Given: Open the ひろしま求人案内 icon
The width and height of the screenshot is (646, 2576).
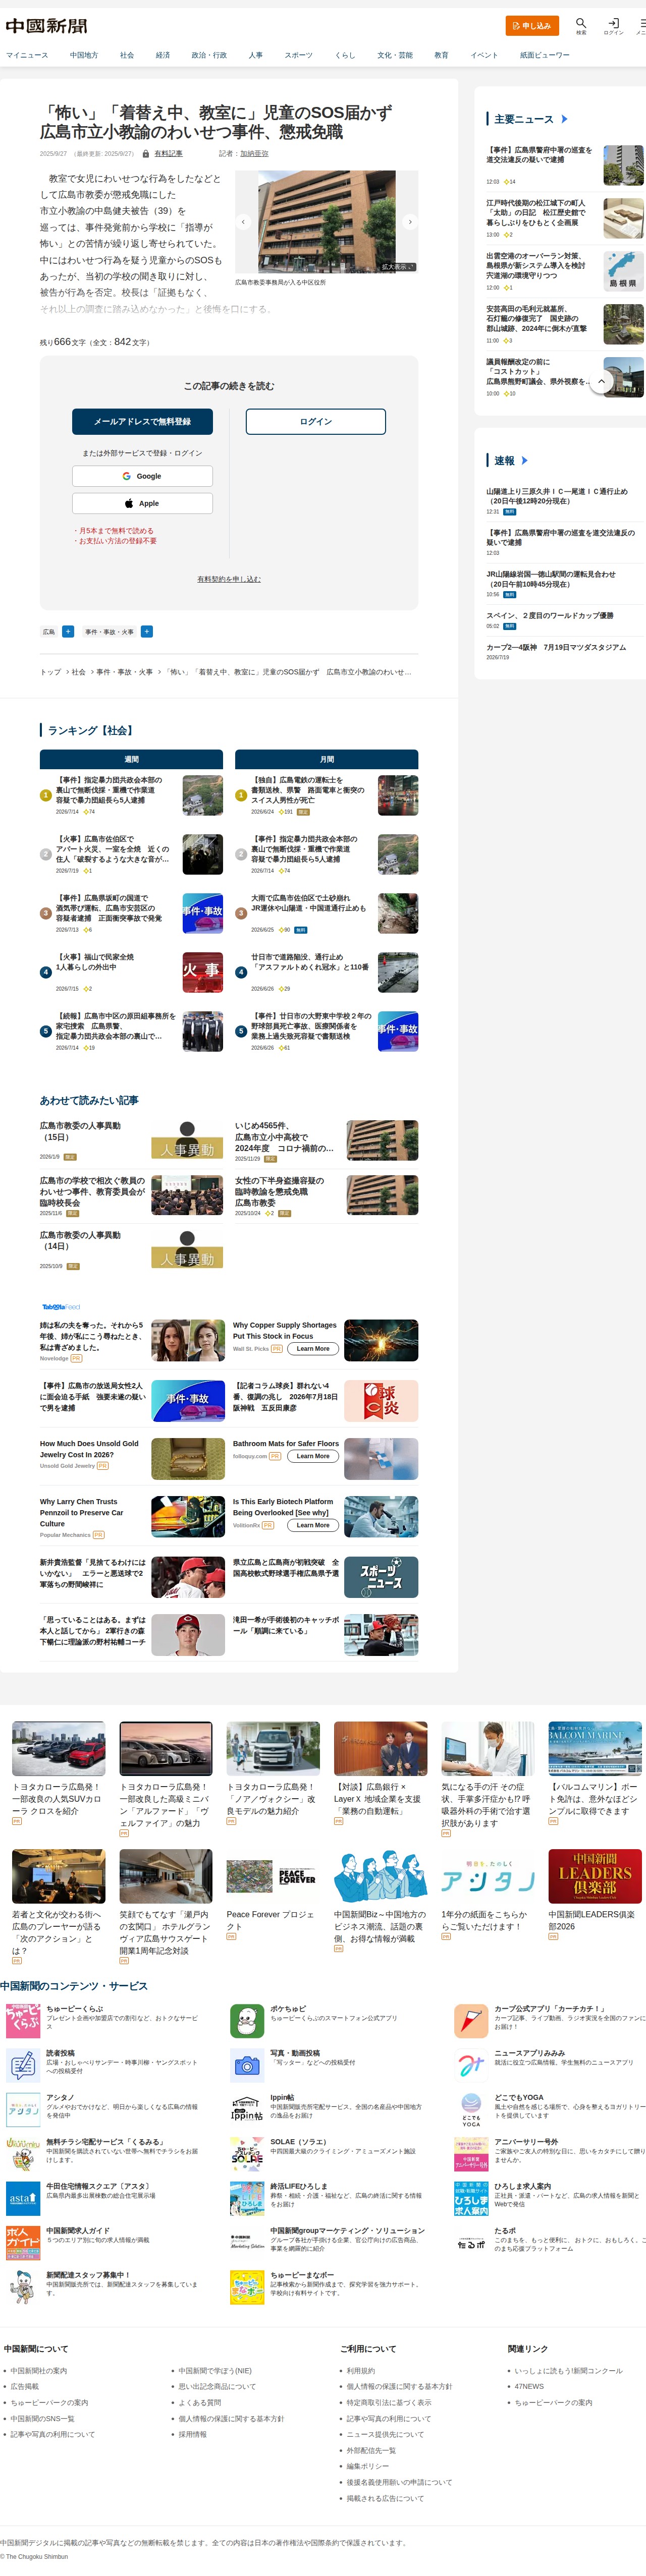Looking at the screenshot, I should [471, 2198].
